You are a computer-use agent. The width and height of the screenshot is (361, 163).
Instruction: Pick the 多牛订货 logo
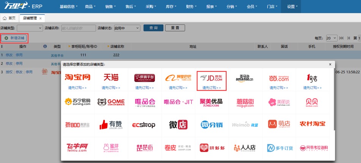coord(280,148)
